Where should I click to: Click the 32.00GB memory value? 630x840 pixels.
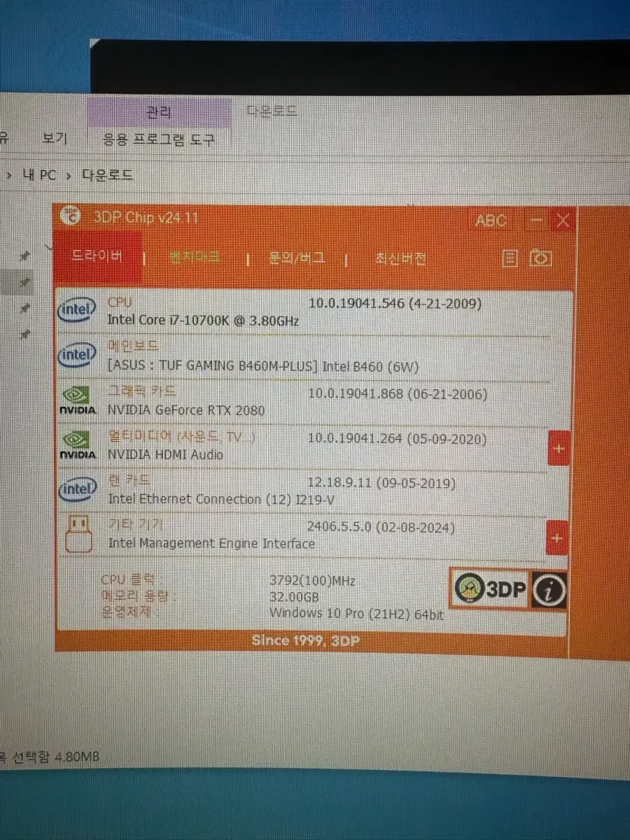[294, 597]
